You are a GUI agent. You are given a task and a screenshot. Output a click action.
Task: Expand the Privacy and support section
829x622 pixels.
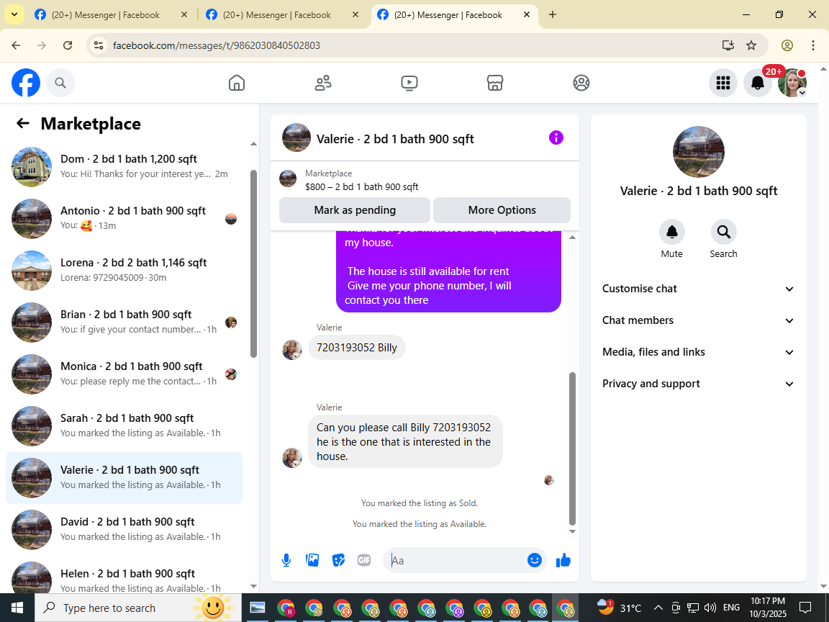(x=698, y=384)
